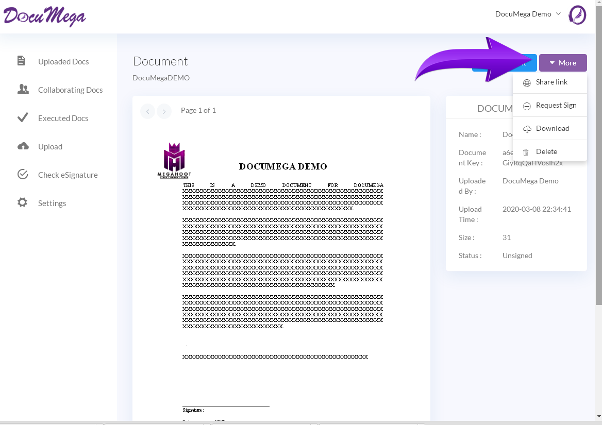Viewport: 602px width, 425px height.
Task: Click the Executed Docs checkmark icon
Action: [23, 117]
